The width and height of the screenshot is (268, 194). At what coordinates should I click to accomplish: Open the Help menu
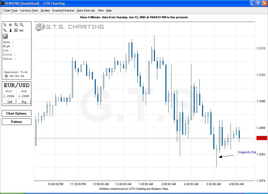tap(109, 10)
